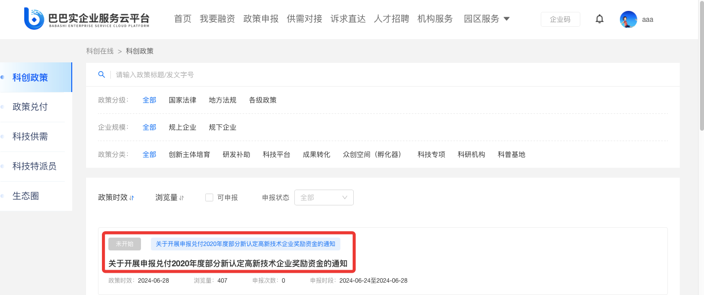Viewport: 704px width, 295px height.
Task: Click the 浏览量 sort label
Action: point(166,197)
